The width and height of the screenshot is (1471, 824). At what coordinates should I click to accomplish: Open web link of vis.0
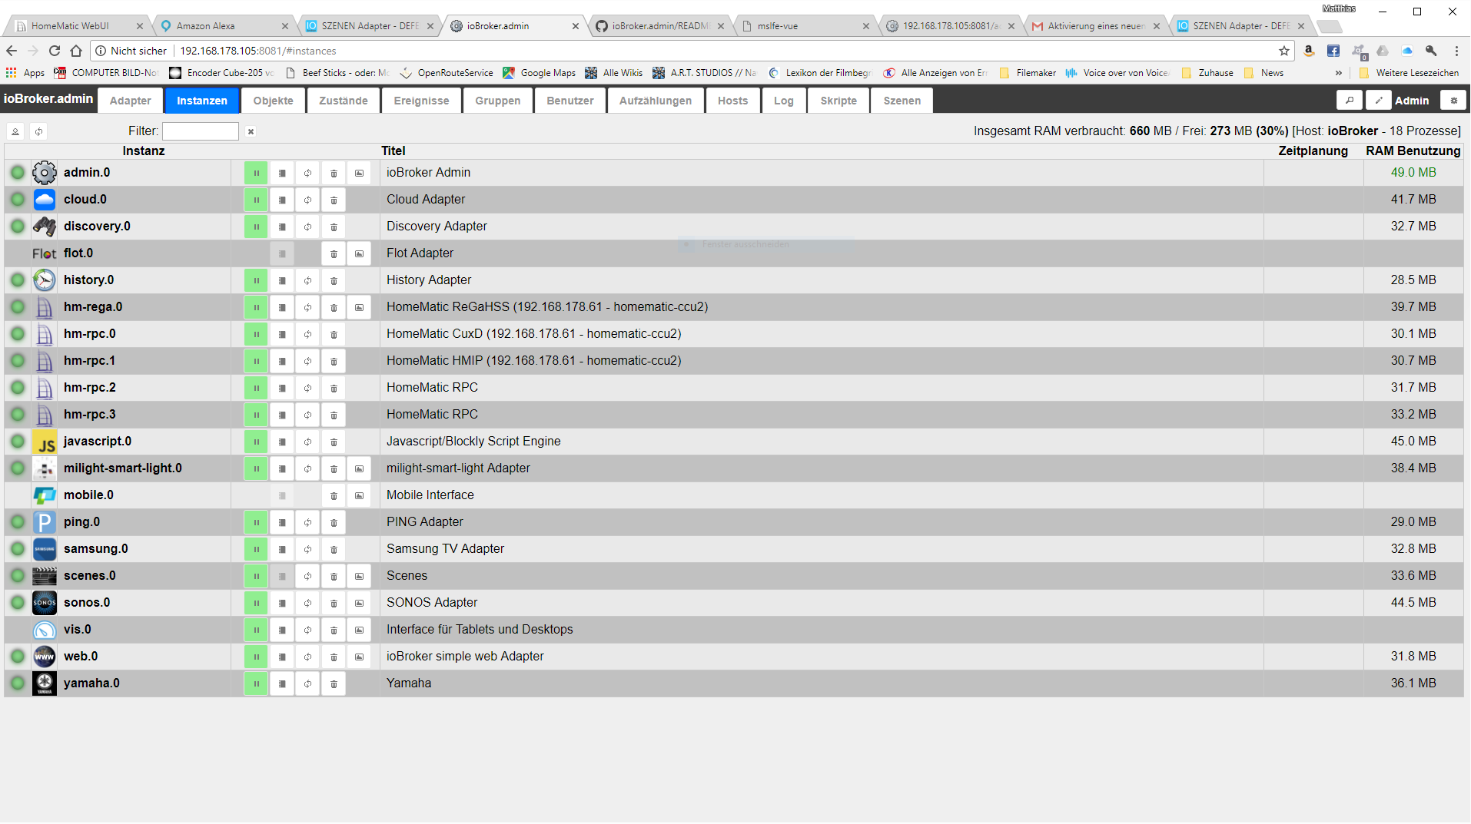359,630
